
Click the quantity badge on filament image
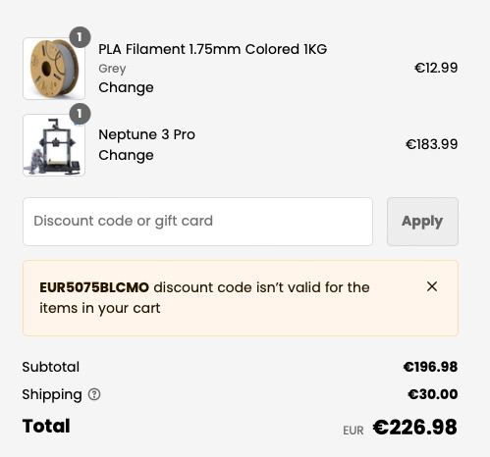tap(80, 37)
